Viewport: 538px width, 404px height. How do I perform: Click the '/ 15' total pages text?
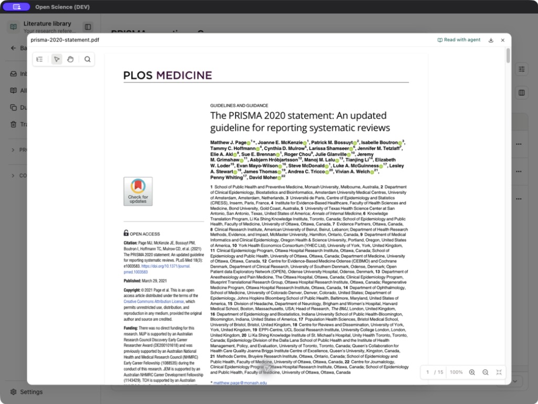tap(439, 372)
